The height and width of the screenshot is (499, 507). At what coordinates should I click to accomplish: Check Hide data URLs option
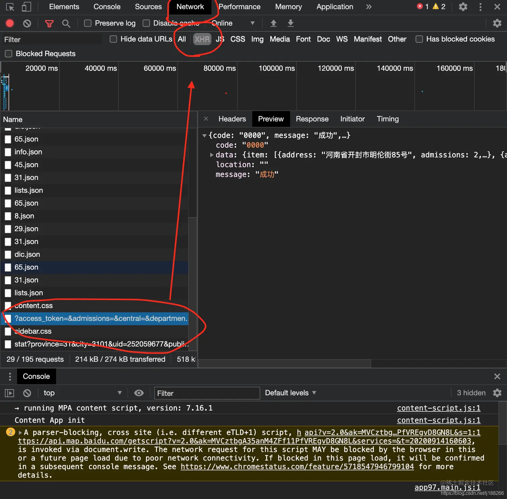click(x=113, y=39)
